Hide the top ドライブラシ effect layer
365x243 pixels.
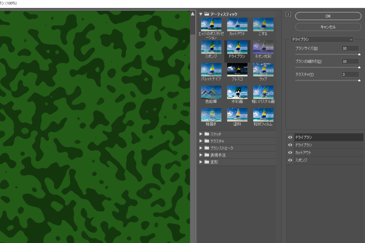pos(290,137)
